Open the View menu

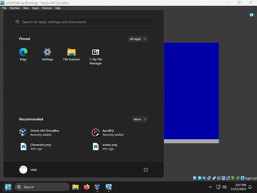point(26,8)
